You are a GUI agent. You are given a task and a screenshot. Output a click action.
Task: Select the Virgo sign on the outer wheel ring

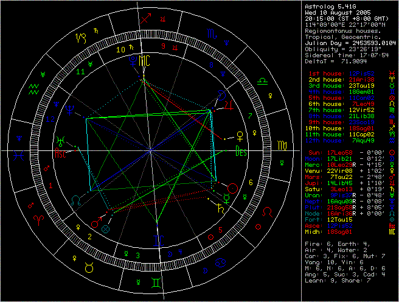click(283, 147)
